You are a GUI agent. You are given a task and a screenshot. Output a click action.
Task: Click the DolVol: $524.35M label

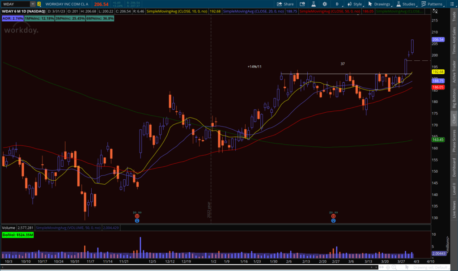click(x=18, y=235)
